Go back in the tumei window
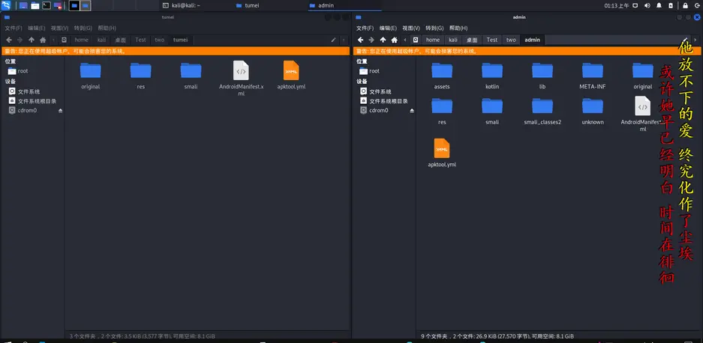The height and width of the screenshot is (343, 703). coord(9,40)
